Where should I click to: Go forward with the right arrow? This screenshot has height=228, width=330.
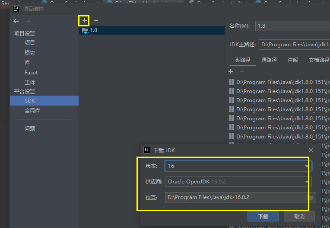(x=28, y=21)
